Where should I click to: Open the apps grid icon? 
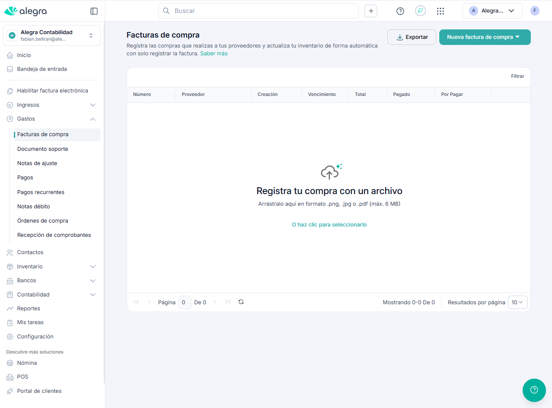440,11
